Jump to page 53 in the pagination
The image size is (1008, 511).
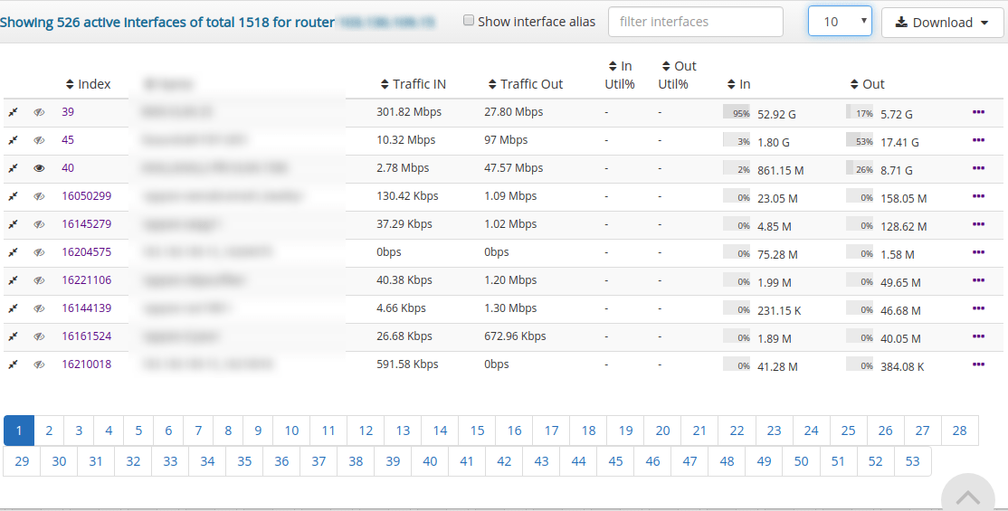[x=912, y=461]
